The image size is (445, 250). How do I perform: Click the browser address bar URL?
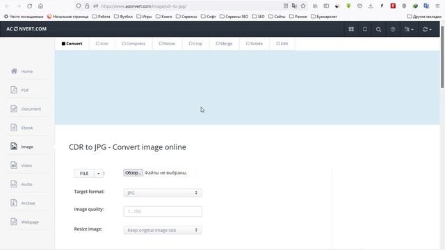pos(144,6)
